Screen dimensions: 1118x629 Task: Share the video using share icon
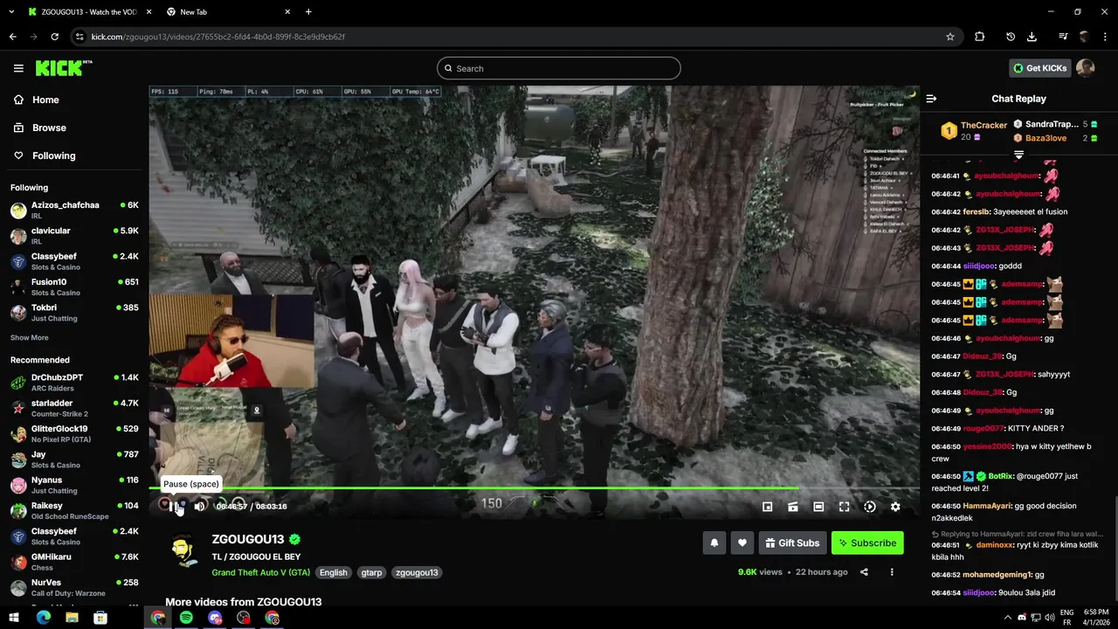(864, 572)
